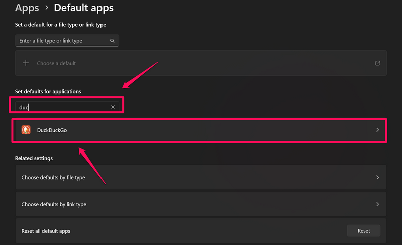Select the DuckDuckGo app name
402x245 pixels.
point(52,130)
